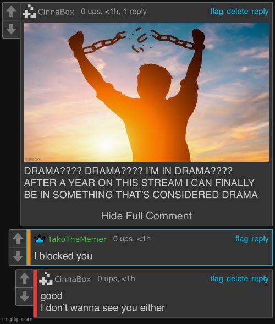
Task: Delete the top CinnaBox comment
Action: point(237,12)
